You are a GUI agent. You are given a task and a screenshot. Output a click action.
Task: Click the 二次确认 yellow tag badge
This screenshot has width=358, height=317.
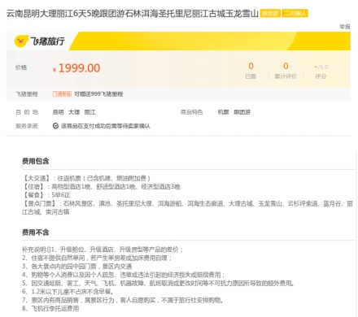click(x=295, y=13)
